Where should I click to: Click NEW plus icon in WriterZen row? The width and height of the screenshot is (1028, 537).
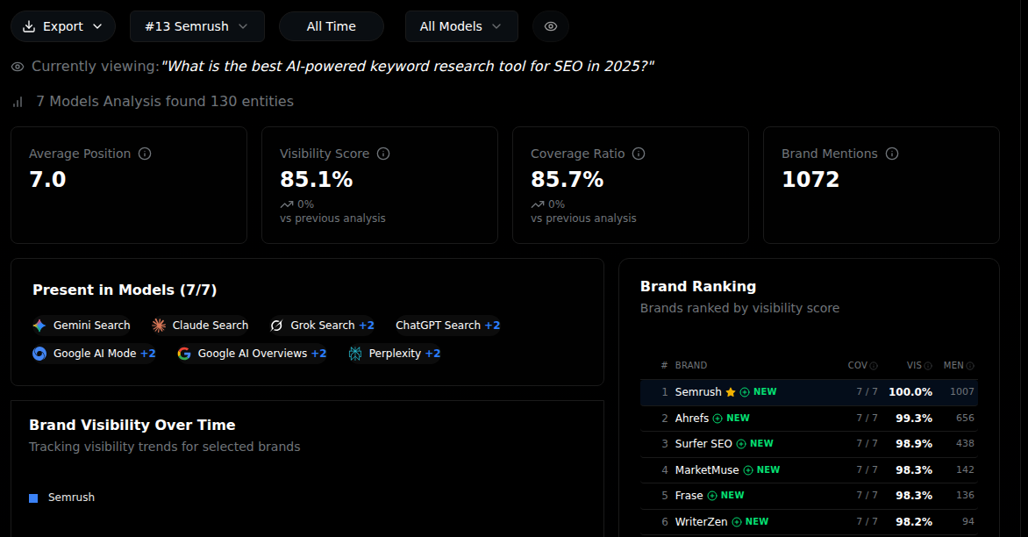[x=737, y=522]
